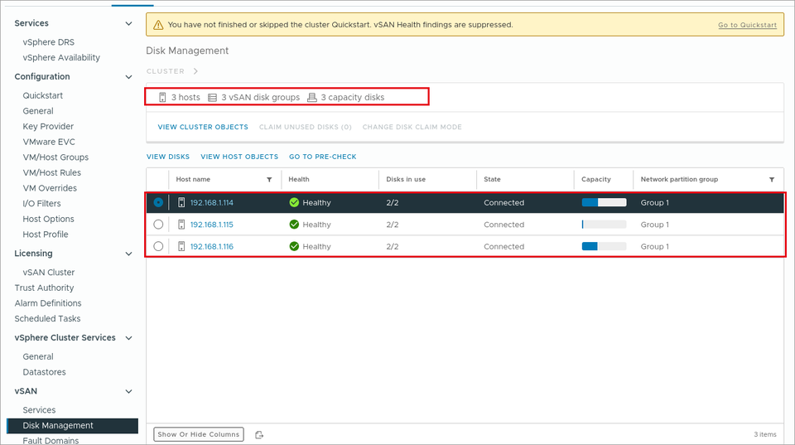Click green Healthy check icon for 192.168.1.115

point(294,225)
